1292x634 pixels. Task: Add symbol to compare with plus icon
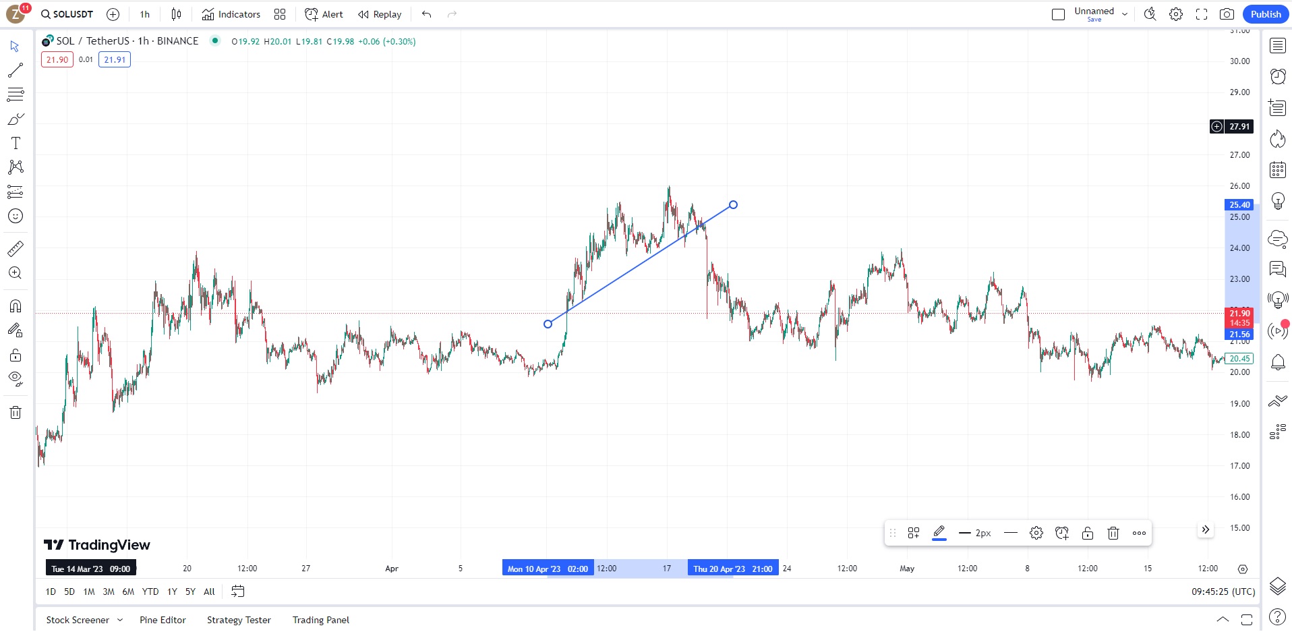(113, 14)
